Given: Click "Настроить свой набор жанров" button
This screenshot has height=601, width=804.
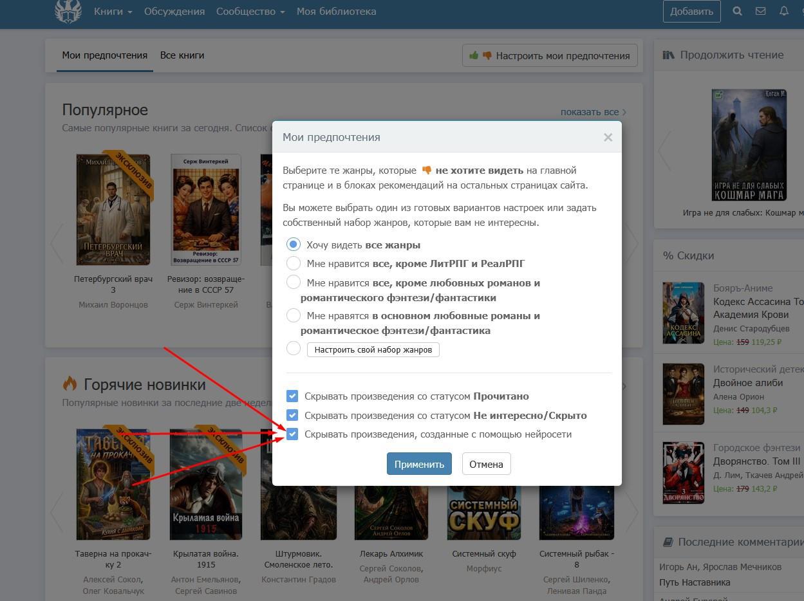Looking at the screenshot, I should tap(373, 349).
